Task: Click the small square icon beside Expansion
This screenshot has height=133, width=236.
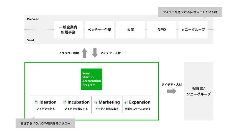Action: 126,102
